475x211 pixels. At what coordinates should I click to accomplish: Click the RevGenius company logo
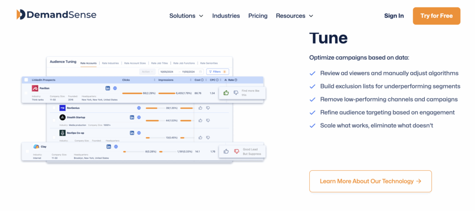coord(63,108)
